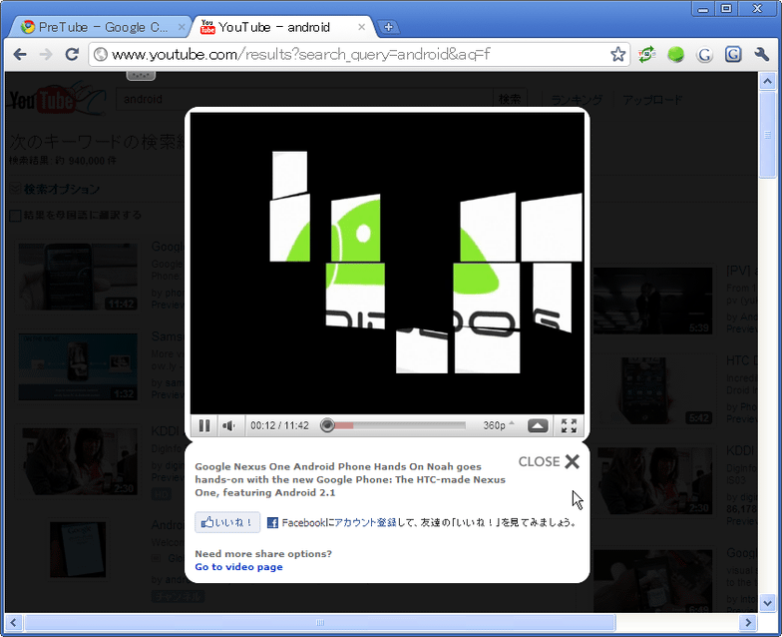
Task: Enter fullscreen with the fullscreen icon
Action: (569, 425)
